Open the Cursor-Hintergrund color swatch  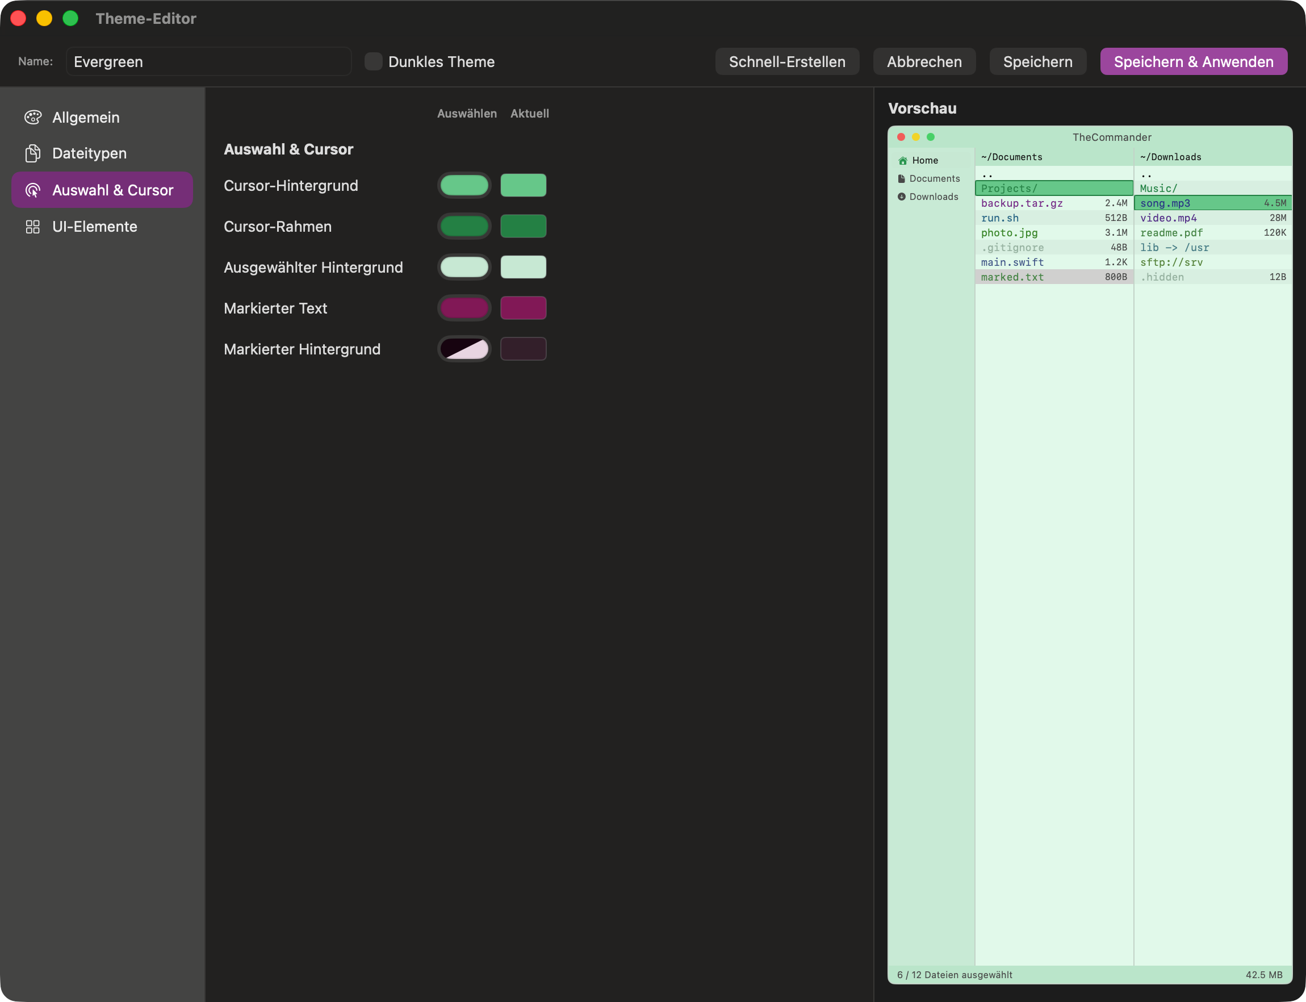point(464,185)
